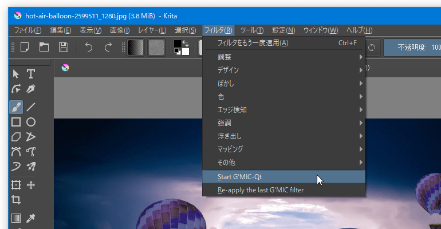Image resolution: width=441 pixels, height=229 pixels.
Task: Open the pattern preset chooser
Action: coord(156,47)
